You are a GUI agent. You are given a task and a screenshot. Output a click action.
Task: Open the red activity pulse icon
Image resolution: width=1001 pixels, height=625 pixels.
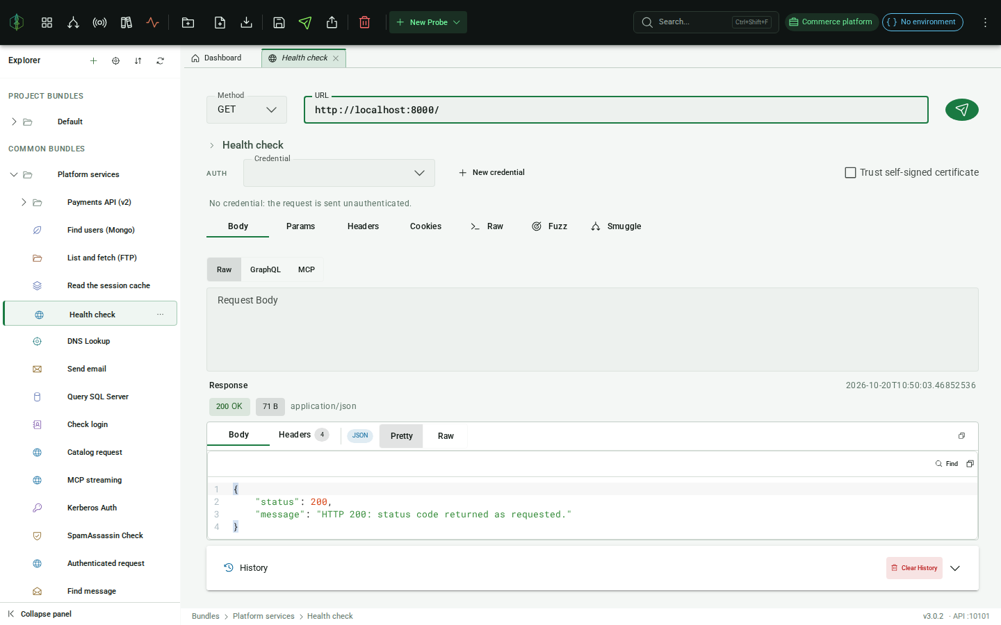pos(152,22)
